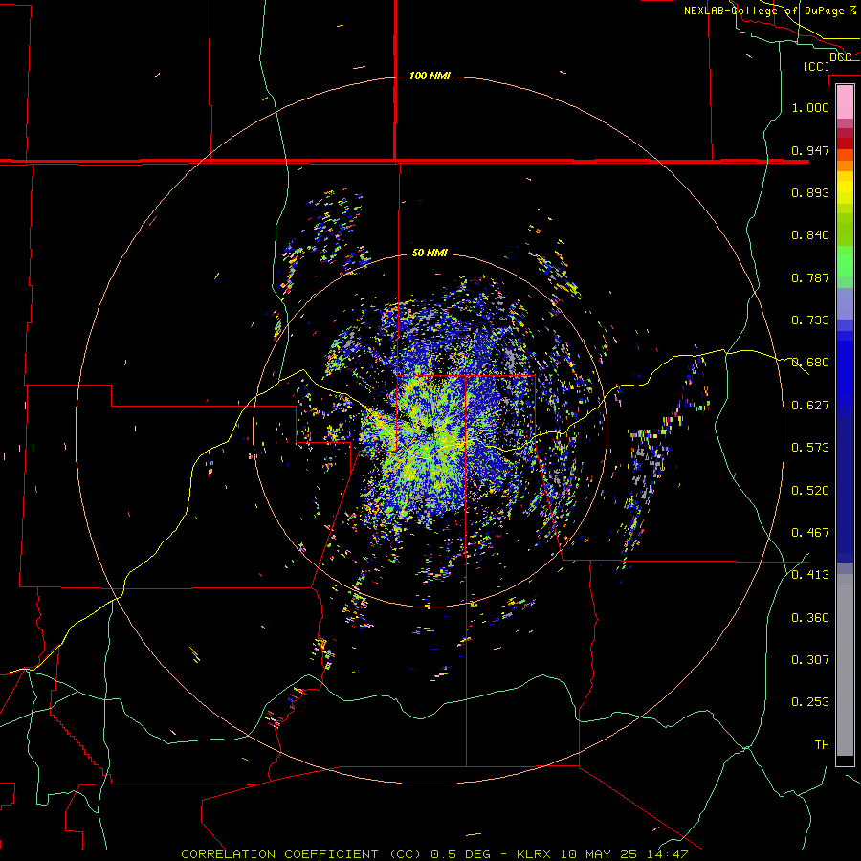
Task: Pick the orange color bar swatch
Action: pyautogui.click(x=845, y=166)
